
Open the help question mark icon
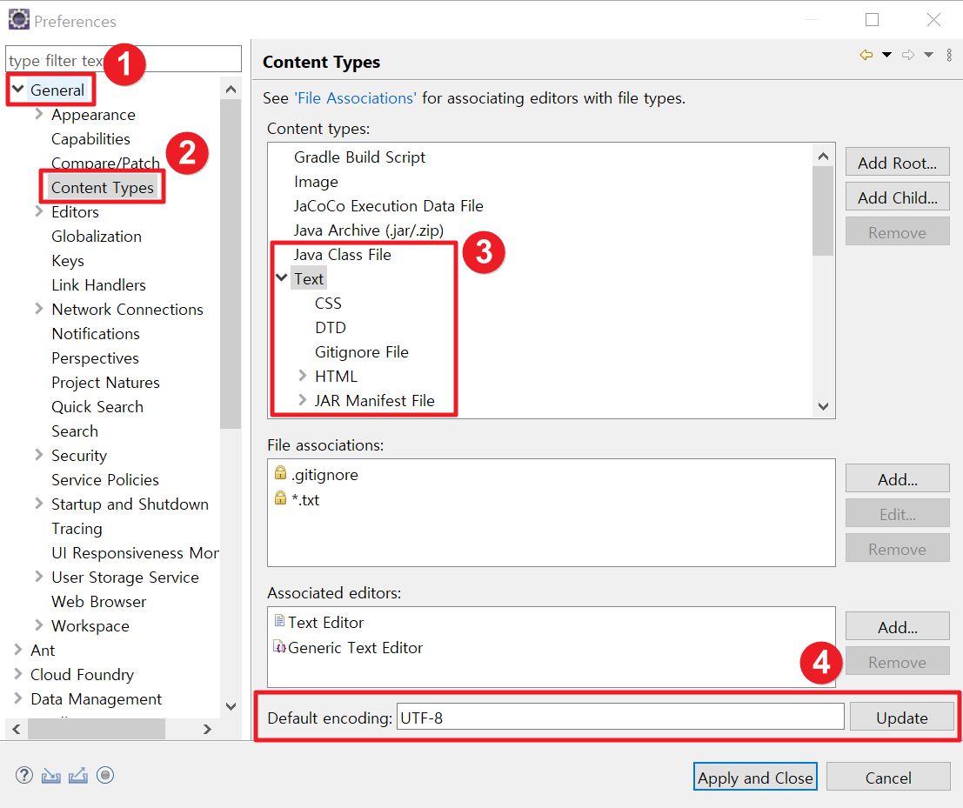tap(24, 776)
